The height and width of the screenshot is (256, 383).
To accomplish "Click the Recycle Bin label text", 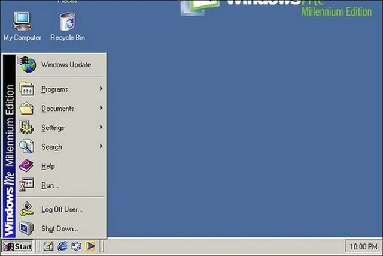I will (68, 37).
